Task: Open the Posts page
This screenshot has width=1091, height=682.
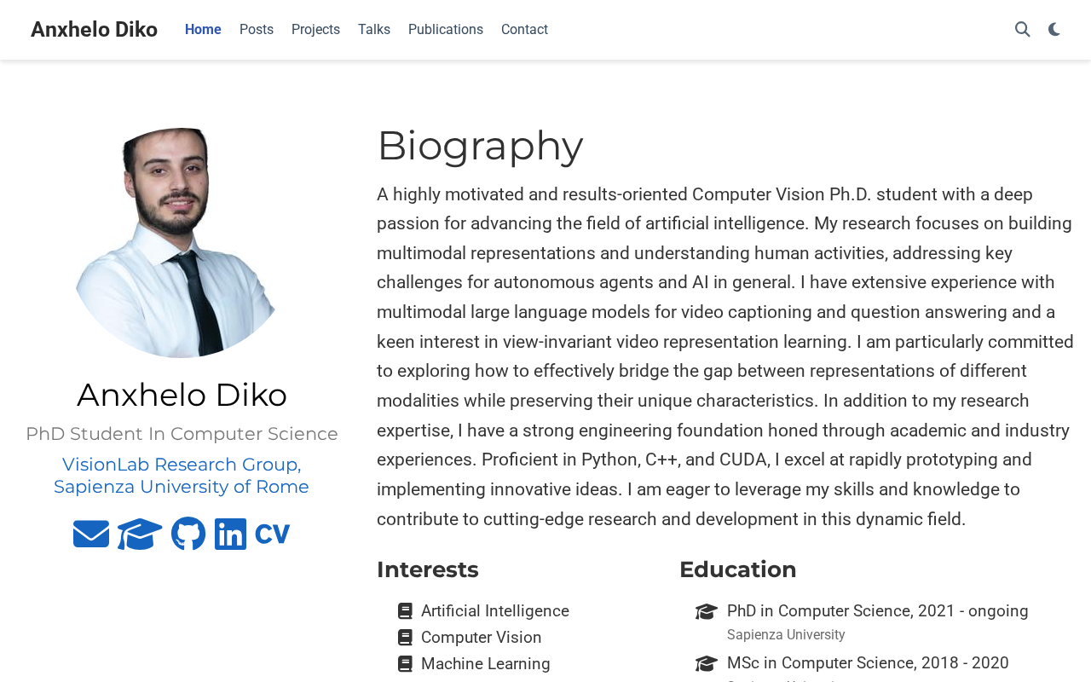Action: pyautogui.click(x=257, y=30)
